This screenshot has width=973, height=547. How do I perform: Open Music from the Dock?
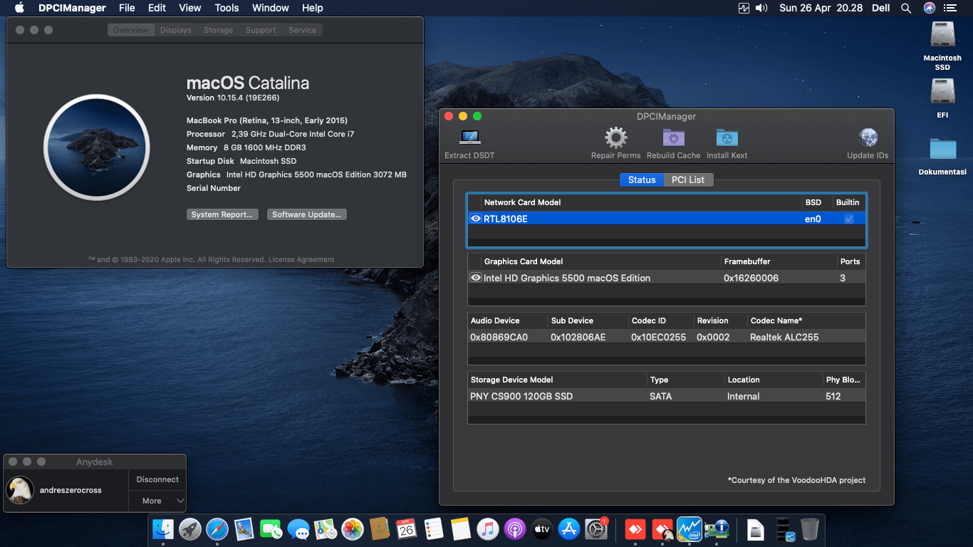point(488,529)
